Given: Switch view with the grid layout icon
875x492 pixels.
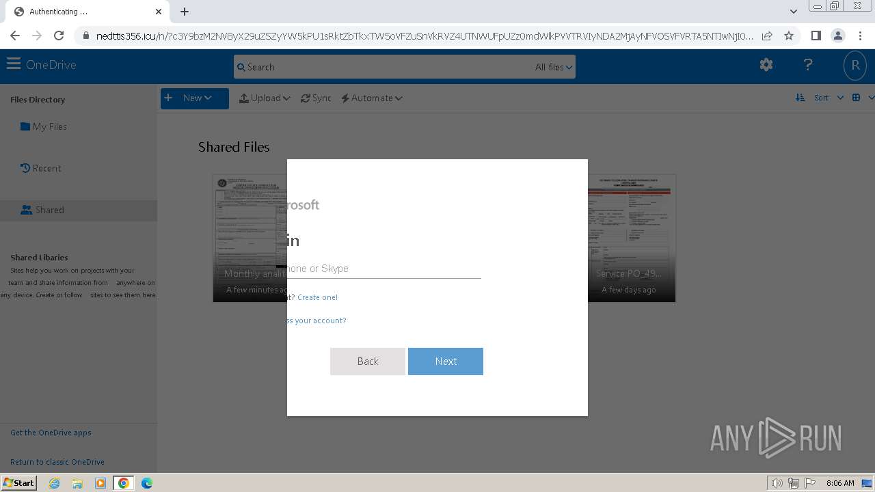Looking at the screenshot, I should coord(856,98).
